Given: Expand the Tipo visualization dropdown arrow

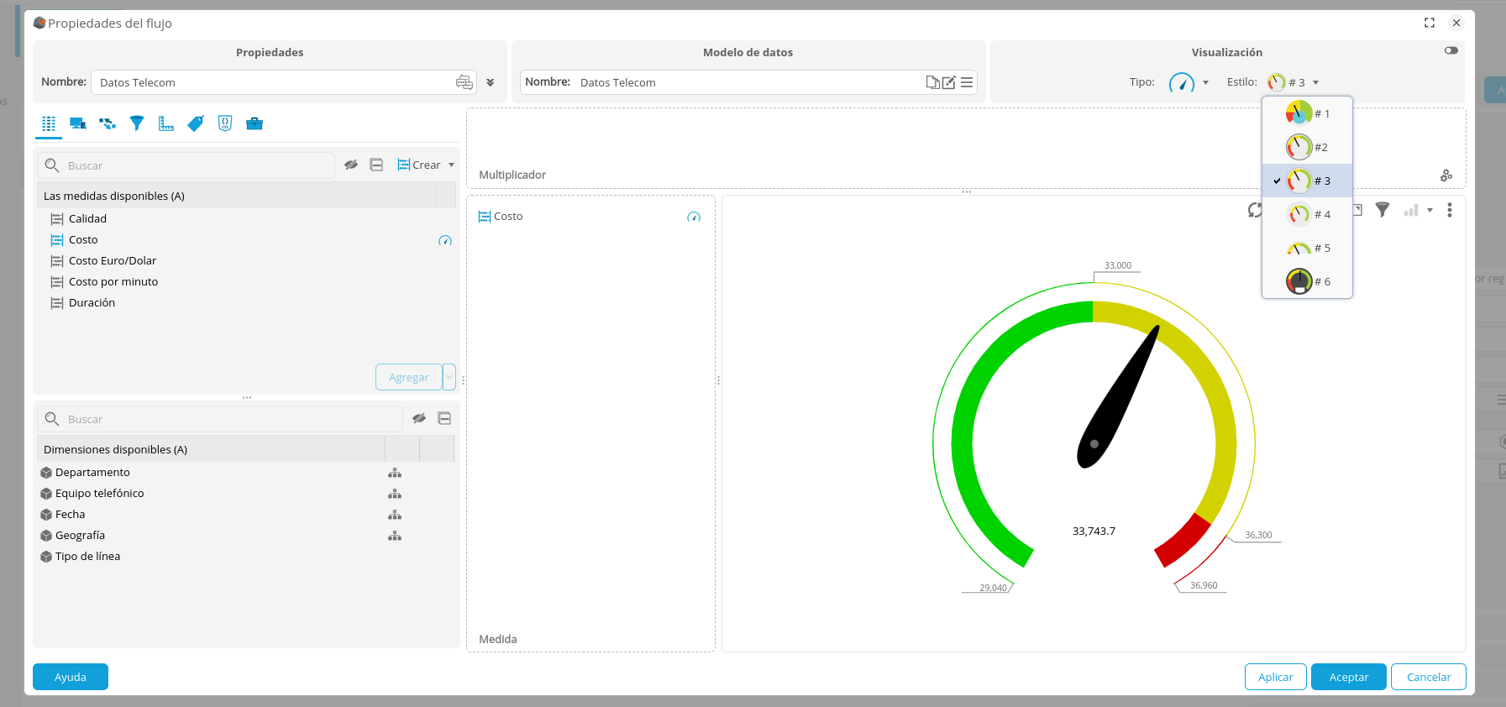Looking at the screenshot, I should 1205,82.
